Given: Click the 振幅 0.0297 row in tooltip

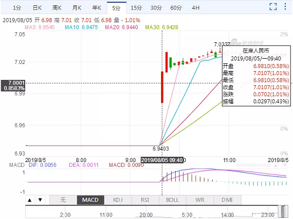Looking at the screenshot, I should (x=256, y=102).
